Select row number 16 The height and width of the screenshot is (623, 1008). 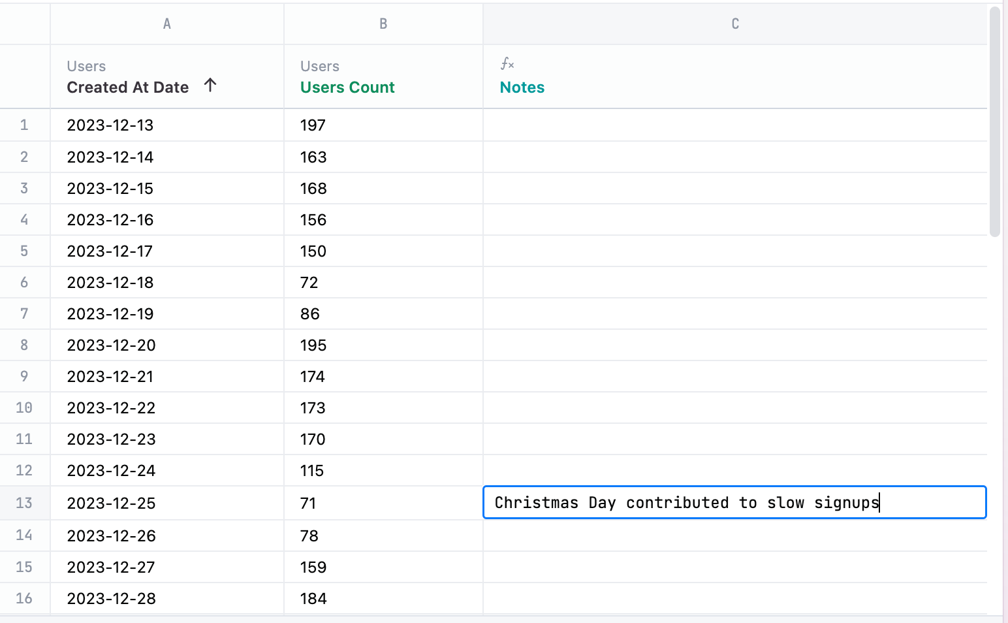tap(25, 598)
